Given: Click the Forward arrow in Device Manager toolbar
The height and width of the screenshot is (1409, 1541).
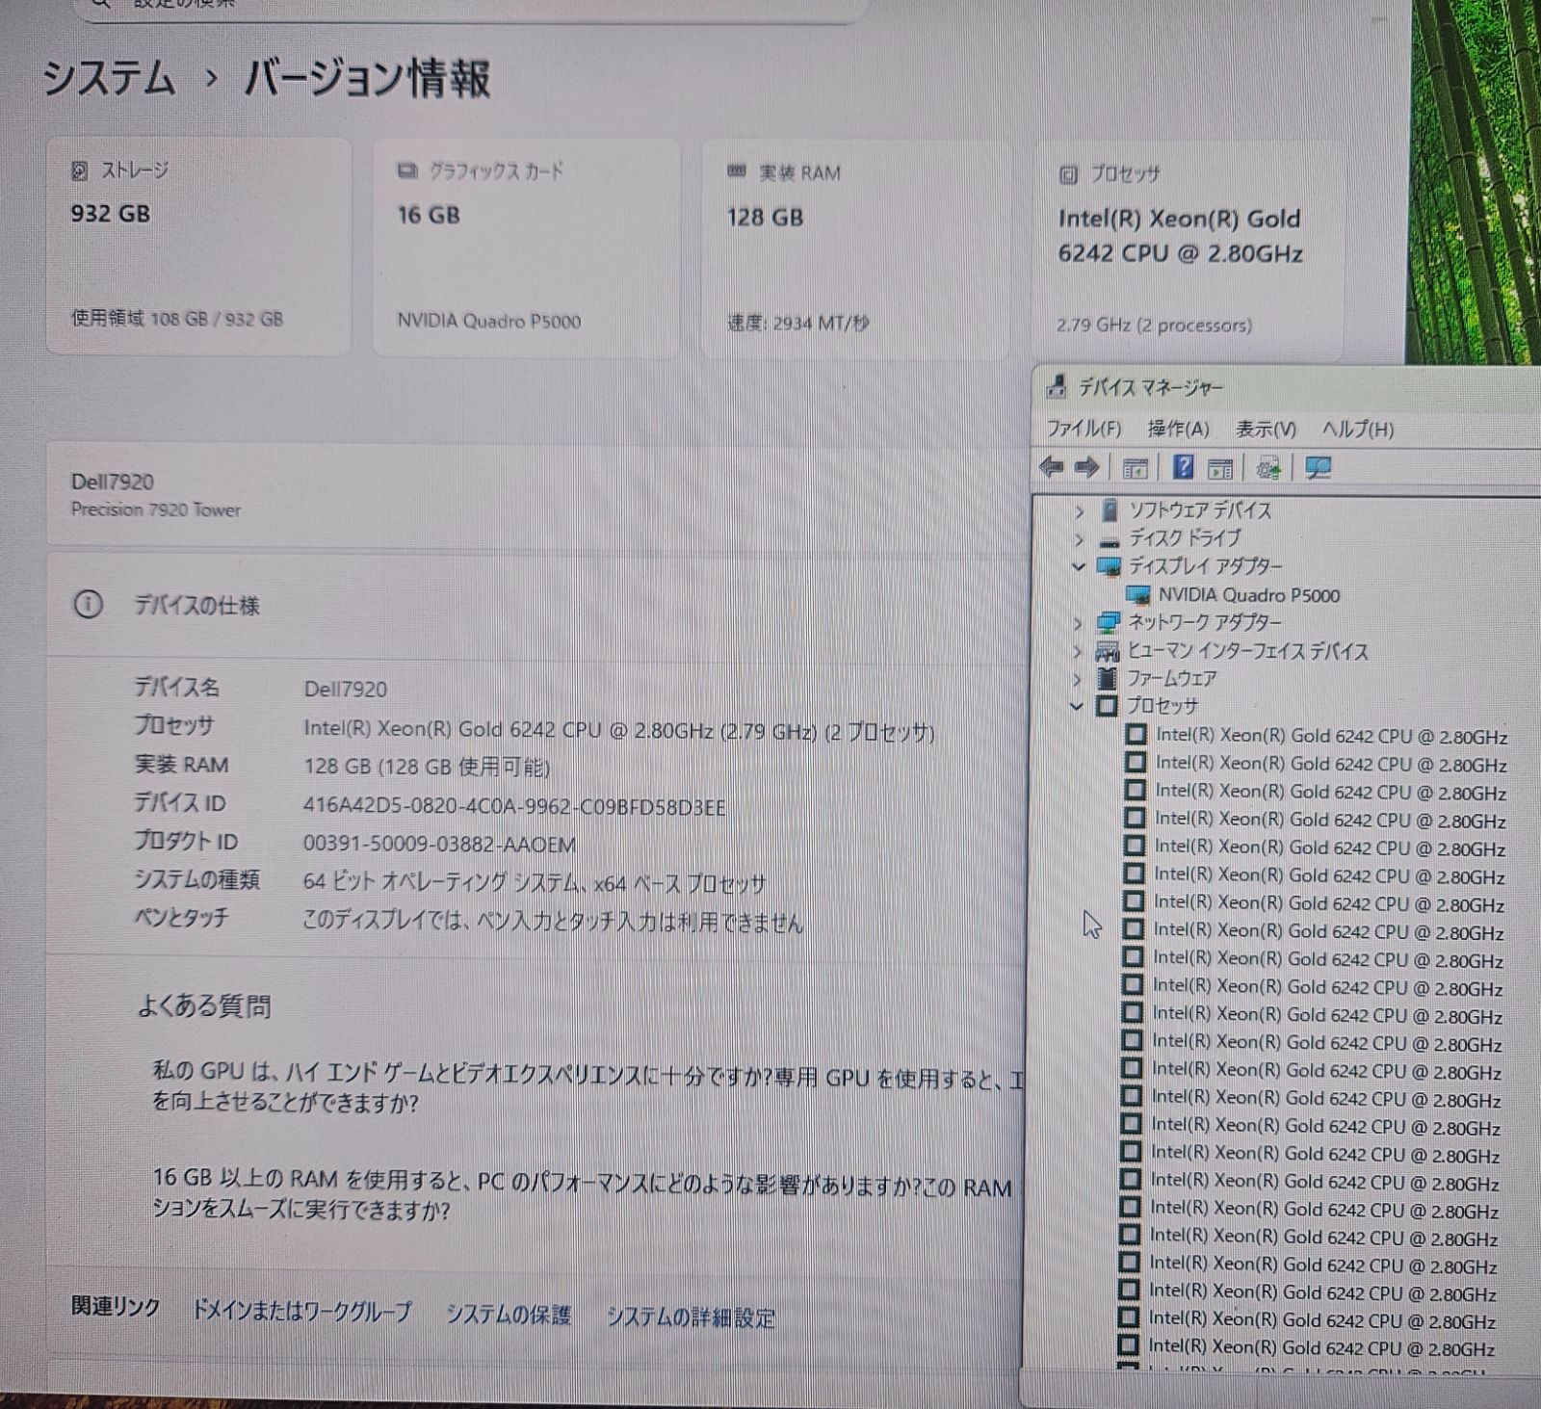Looking at the screenshot, I should pos(1086,468).
